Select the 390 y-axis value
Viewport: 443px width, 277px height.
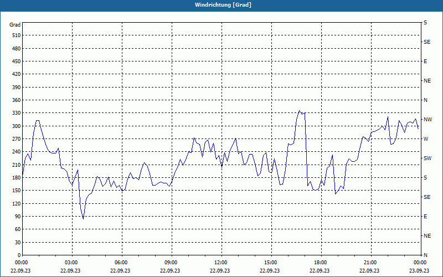(16, 87)
